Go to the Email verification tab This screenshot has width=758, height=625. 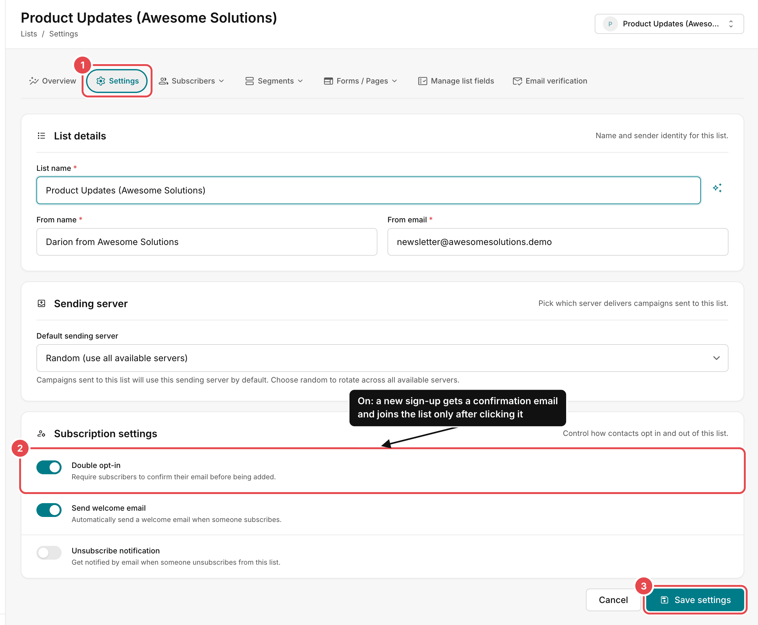coord(550,81)
